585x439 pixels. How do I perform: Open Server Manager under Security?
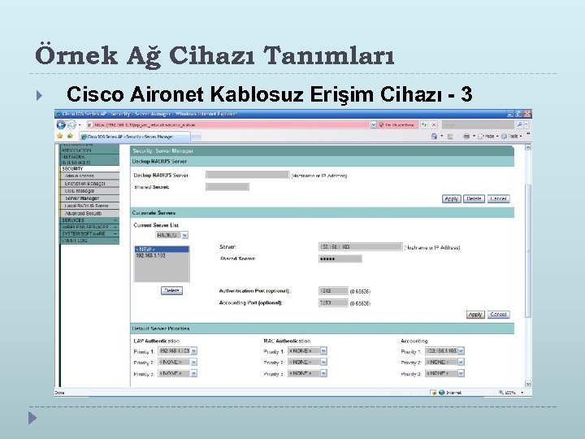click(x=89, y=198)
